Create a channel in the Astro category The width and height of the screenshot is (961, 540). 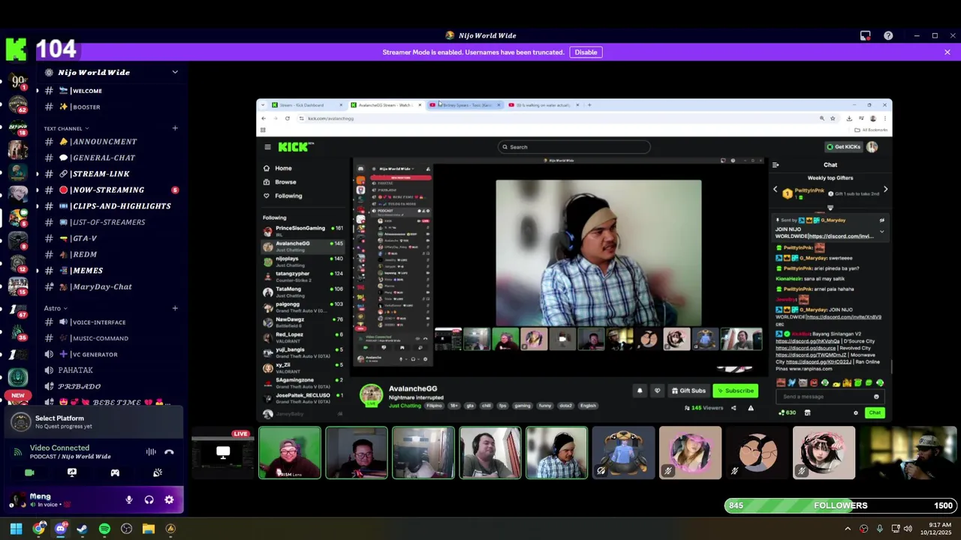pos(175,308)
